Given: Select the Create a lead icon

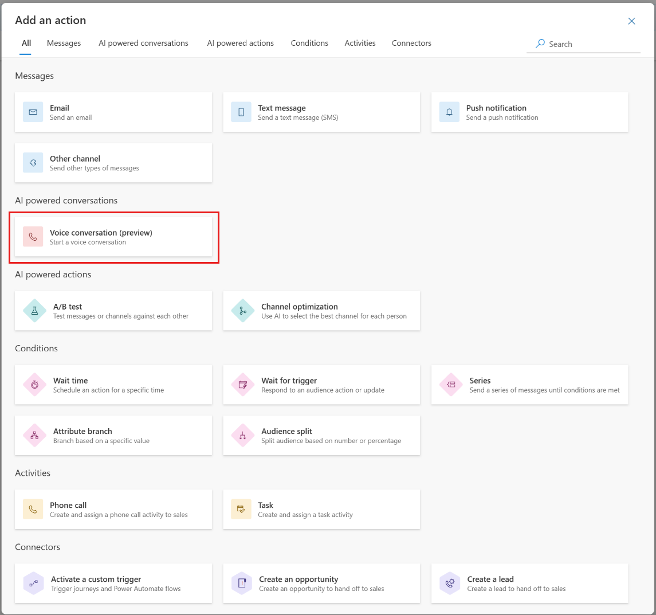Looking at the screenshot, I should 451,583.
